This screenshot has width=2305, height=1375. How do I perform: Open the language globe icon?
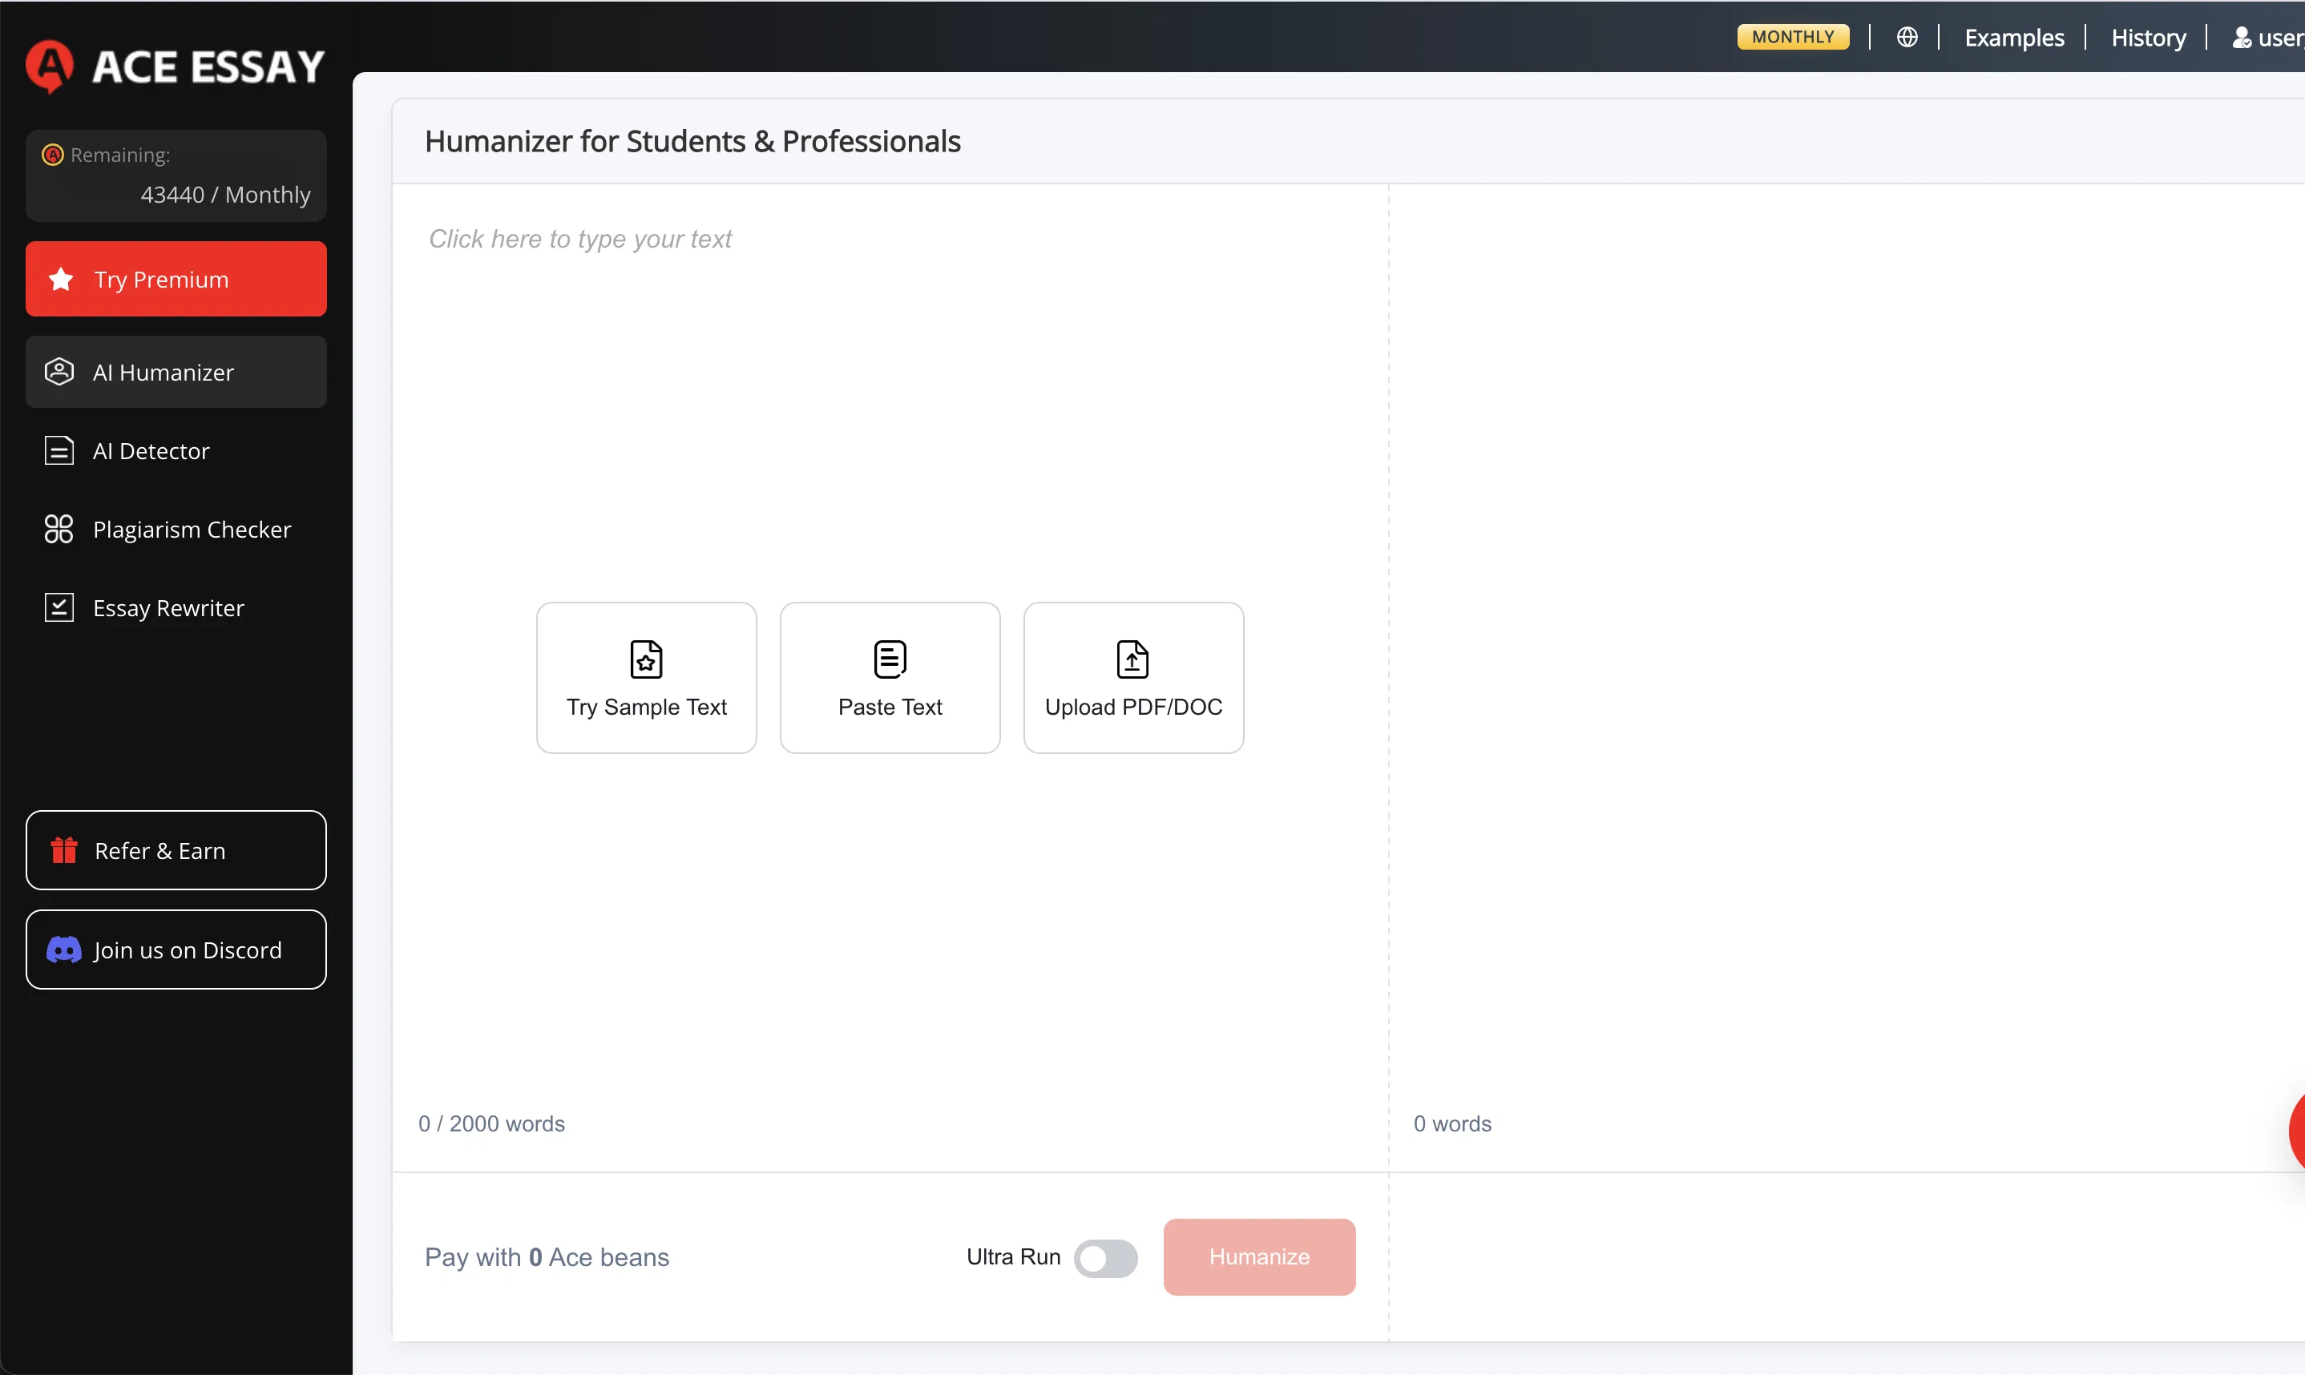[1906, 37]
